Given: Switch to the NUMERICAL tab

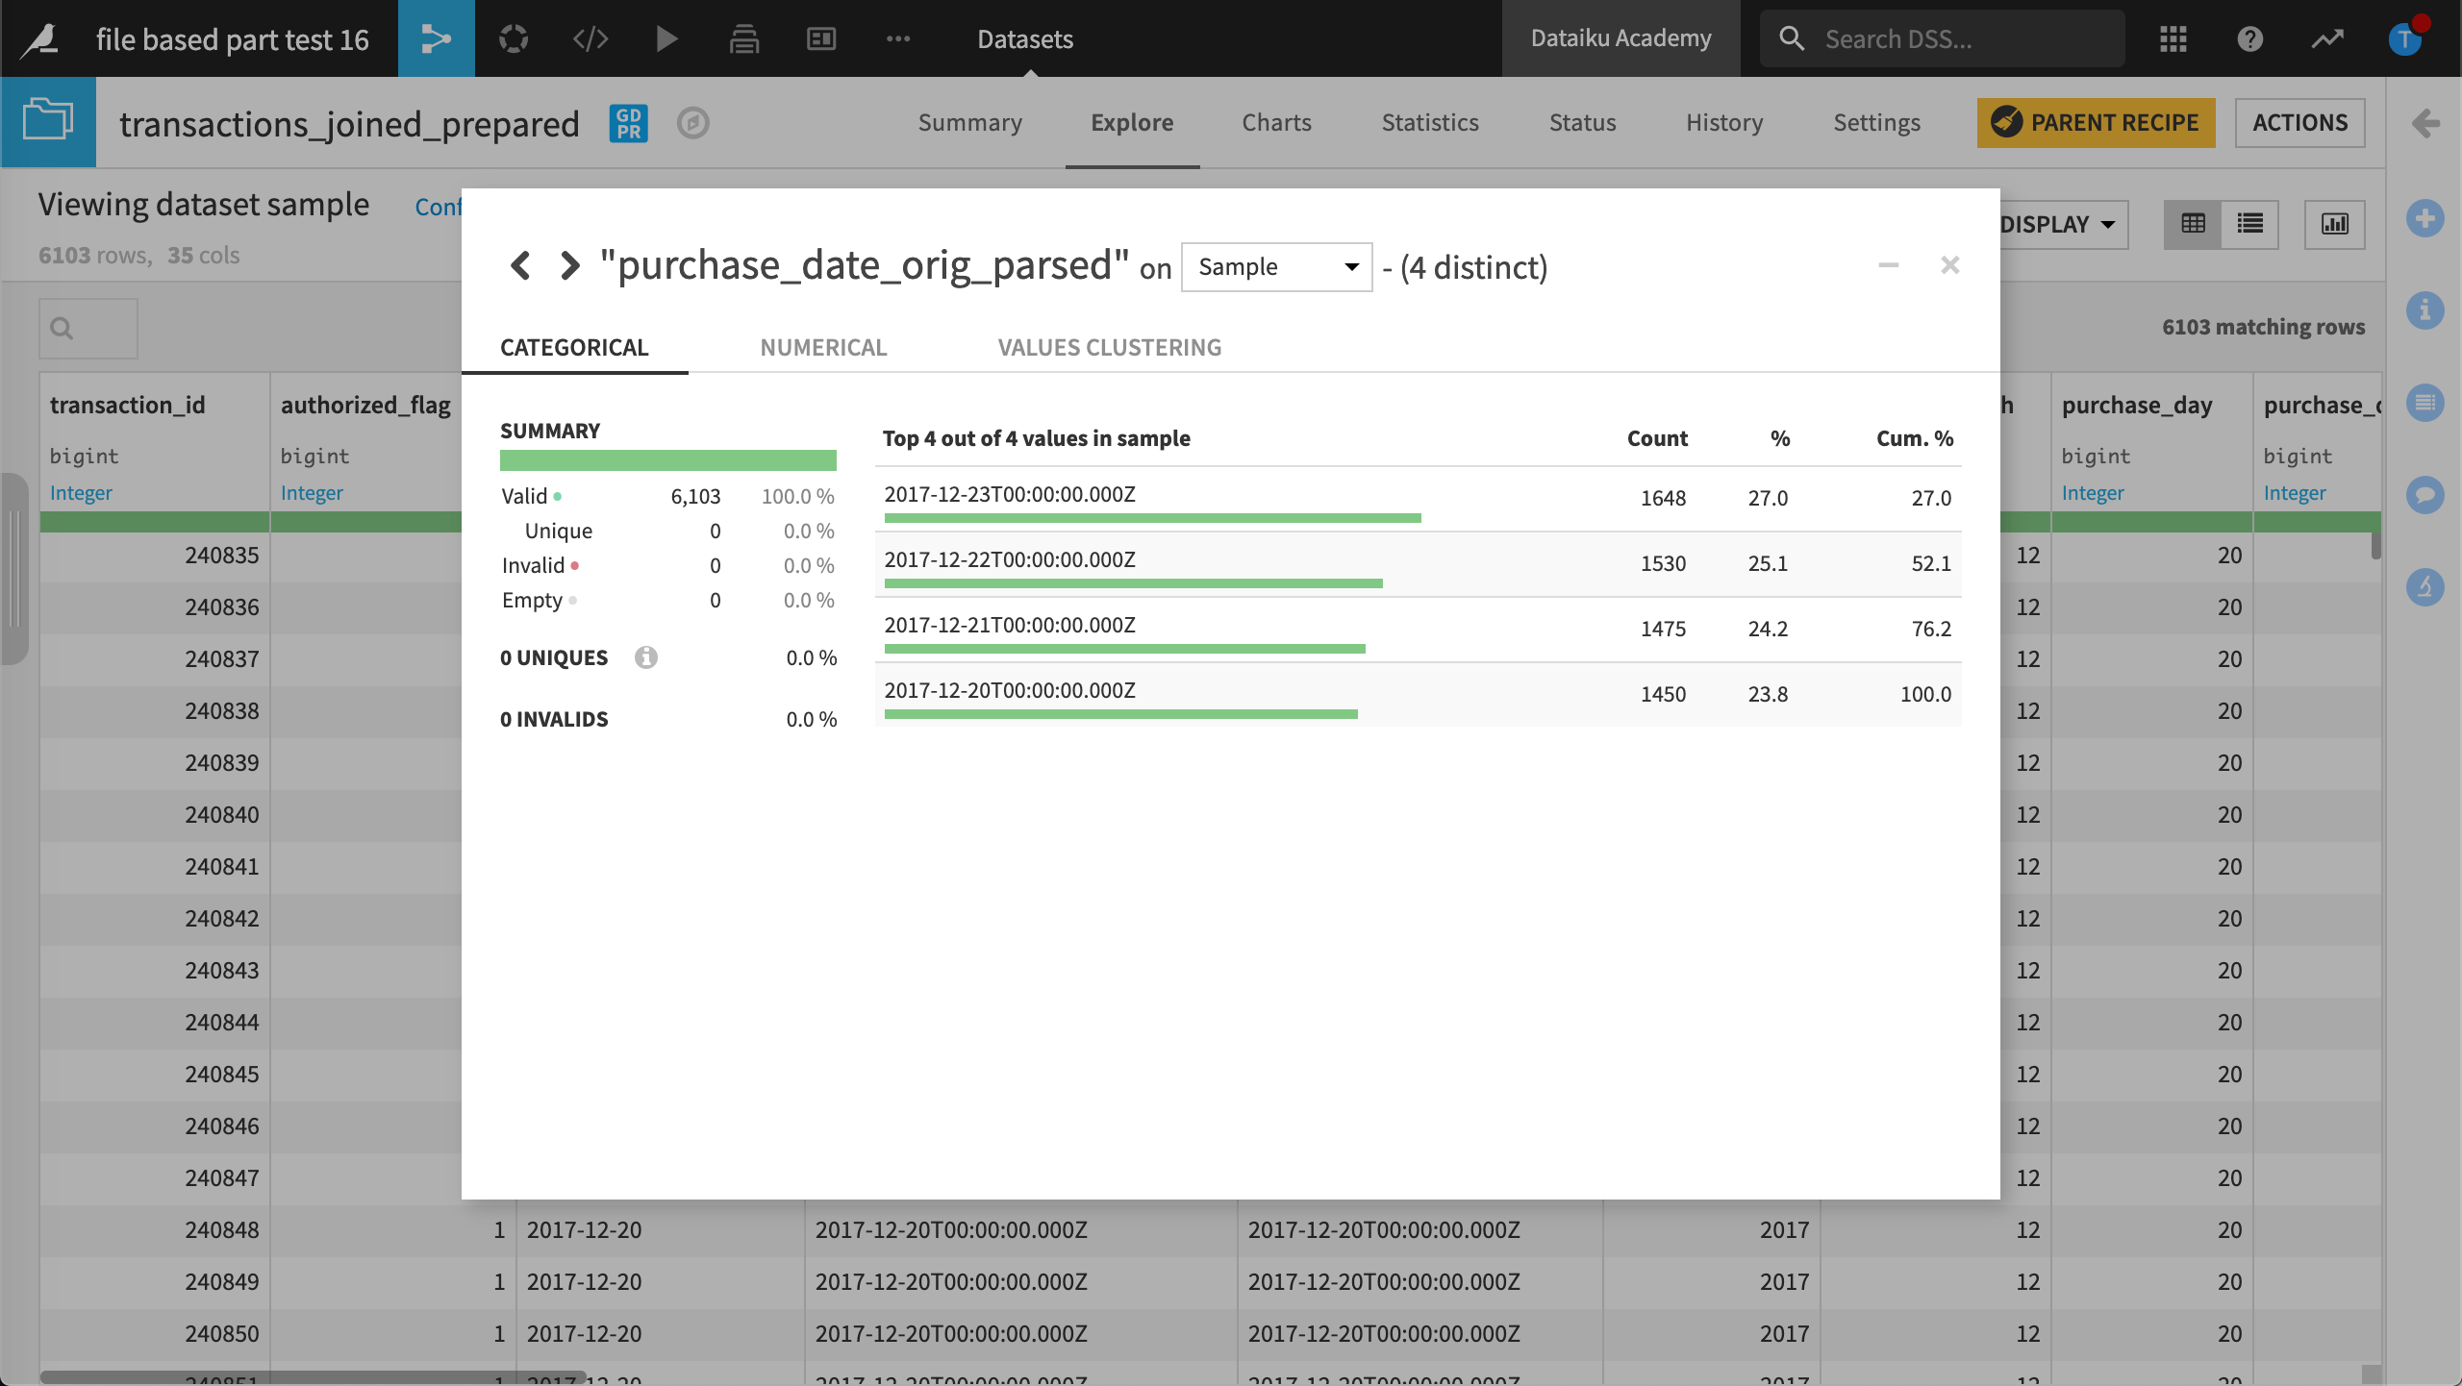Looking at the screenshot, I should (x=823, y=347).
